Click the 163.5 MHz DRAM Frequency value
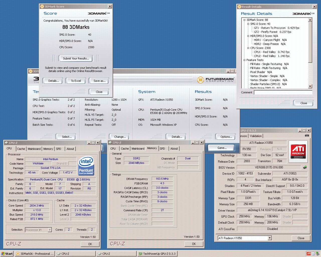Viewport: 321px width, 257px height. tap(162, 179)
